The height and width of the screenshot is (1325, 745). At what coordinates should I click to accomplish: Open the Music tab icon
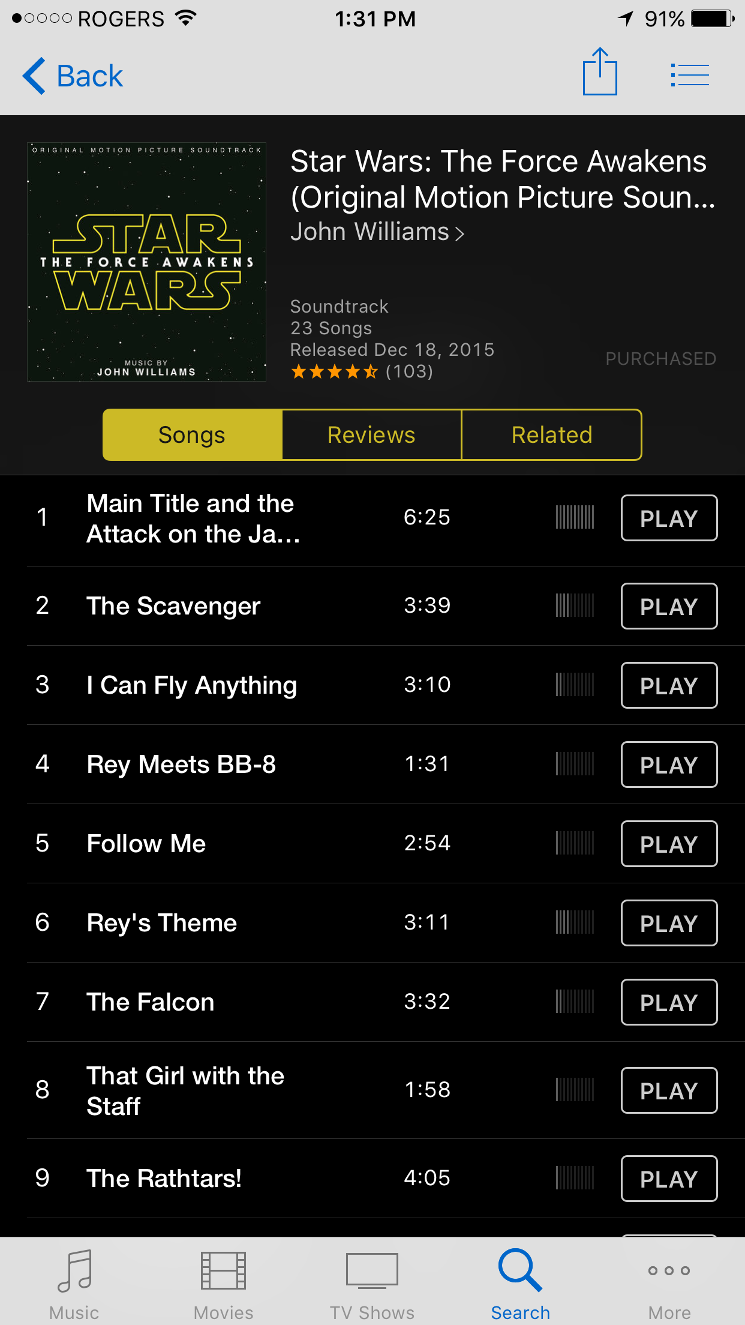74,1270
